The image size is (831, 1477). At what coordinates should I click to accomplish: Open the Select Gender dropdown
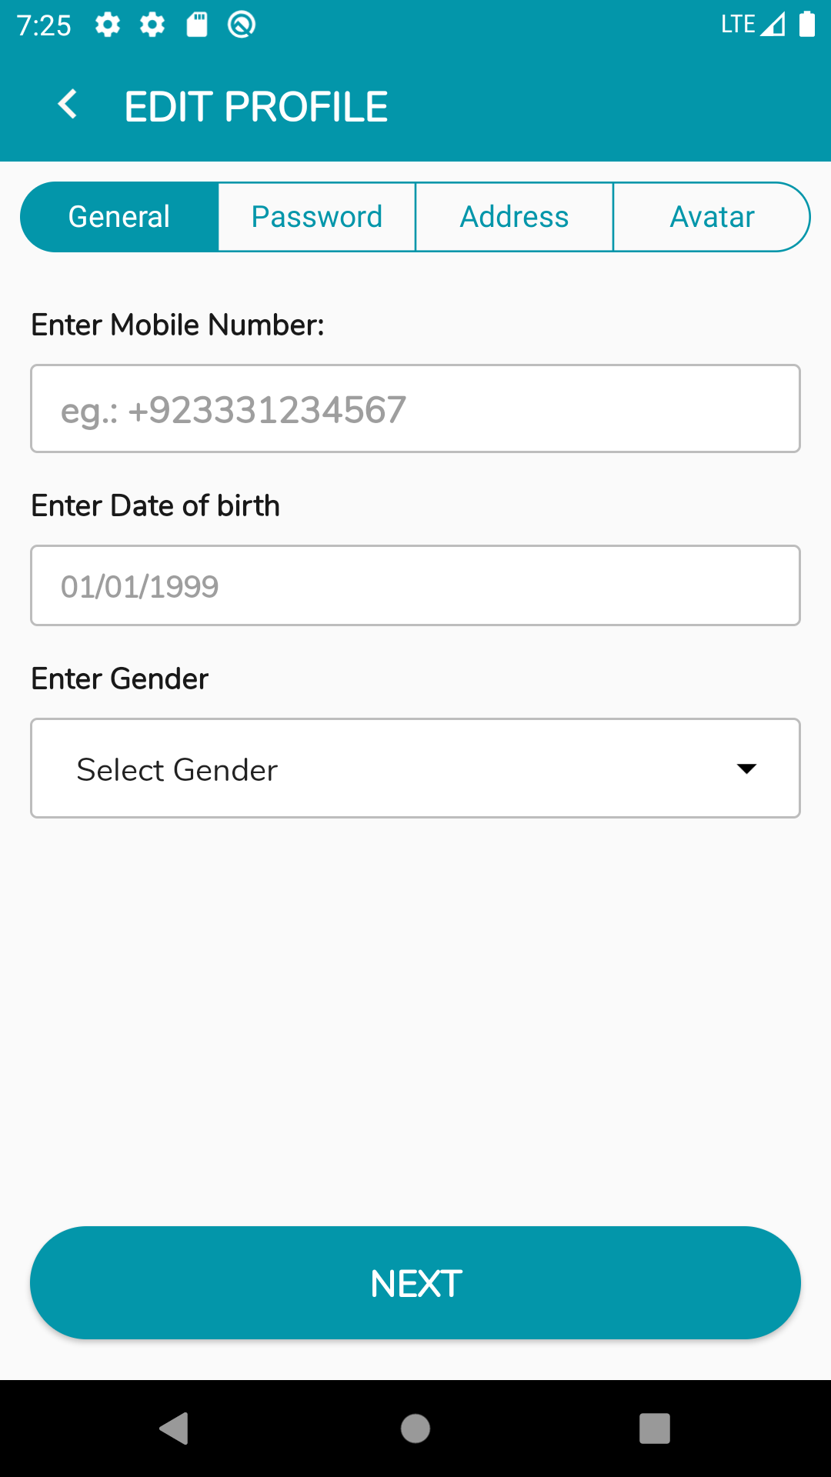point(385,769)
